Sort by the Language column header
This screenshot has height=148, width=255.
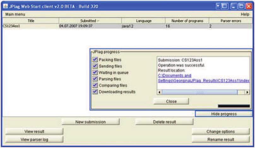(x=143, y=21)
